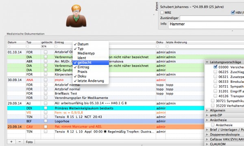Click the Eintrag column filter circle

[x=56, y=46]
